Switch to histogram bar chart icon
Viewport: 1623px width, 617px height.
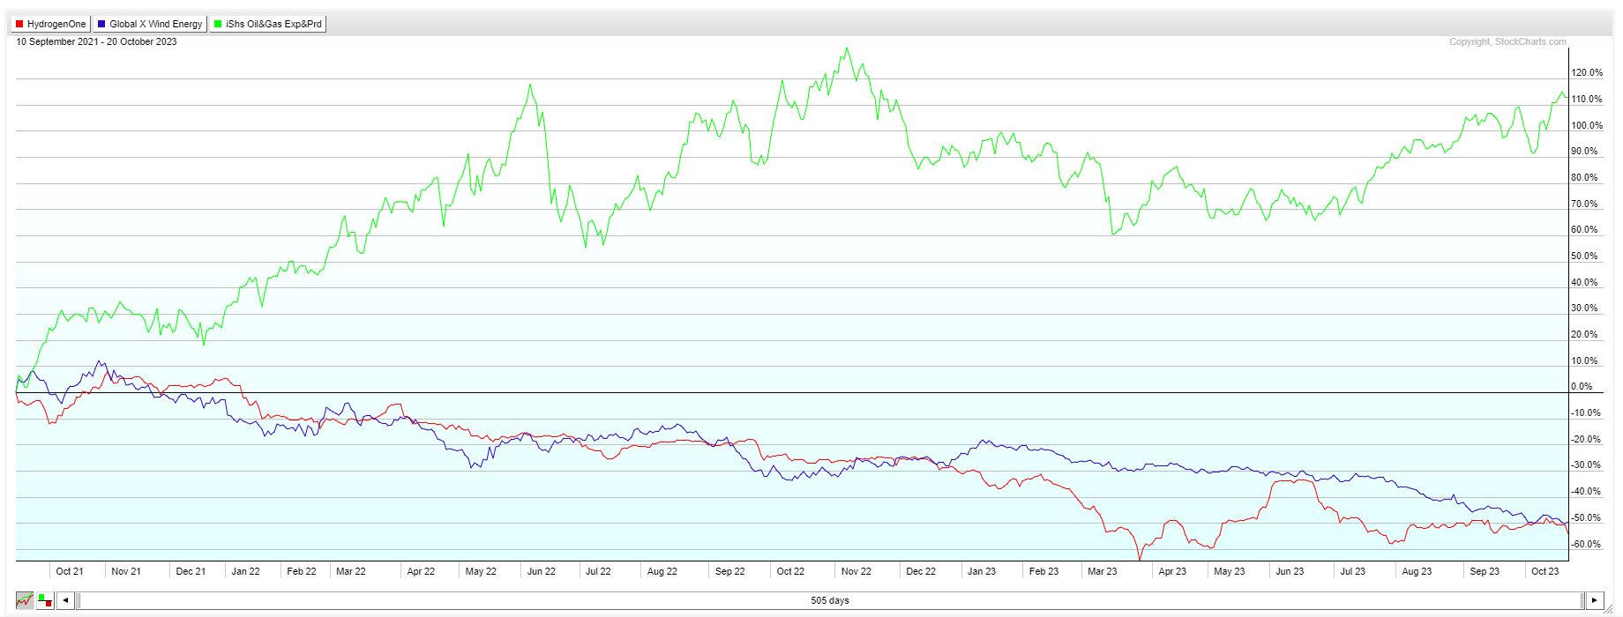pyautogui.click(x=45, y=600)
